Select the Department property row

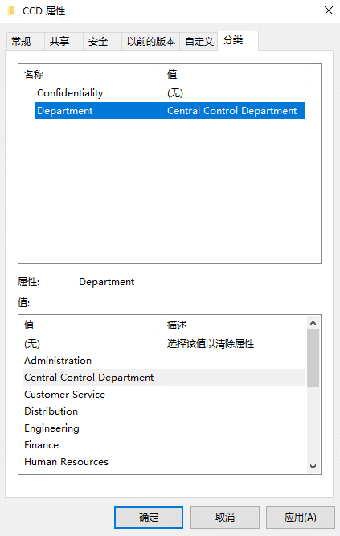[x=170, y=111]
